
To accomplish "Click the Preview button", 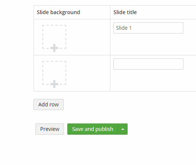I will [49, 129].
